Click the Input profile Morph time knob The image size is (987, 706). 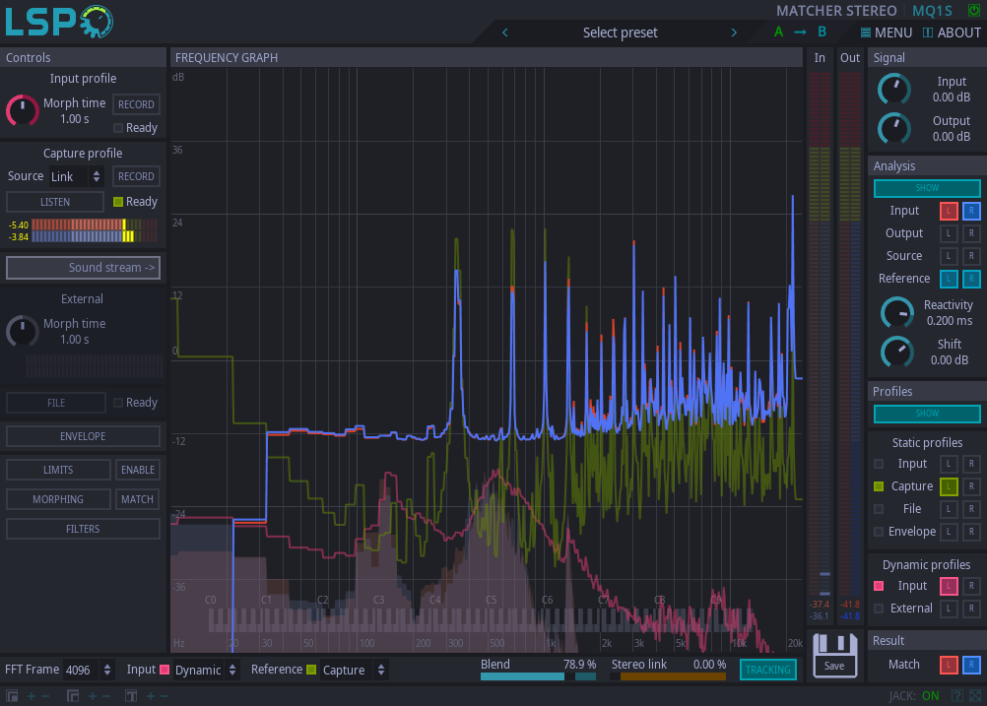pyautogui.click(x=23, y=110)
